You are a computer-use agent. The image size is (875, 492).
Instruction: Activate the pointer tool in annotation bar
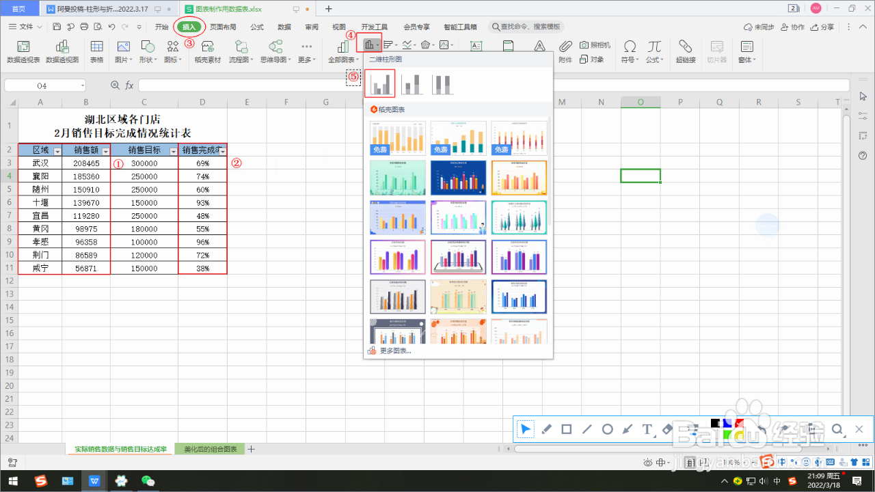click(x=525, y=429)
